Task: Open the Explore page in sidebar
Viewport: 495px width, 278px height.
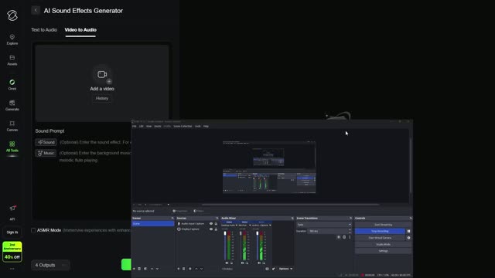Action: tap(12, 39)
